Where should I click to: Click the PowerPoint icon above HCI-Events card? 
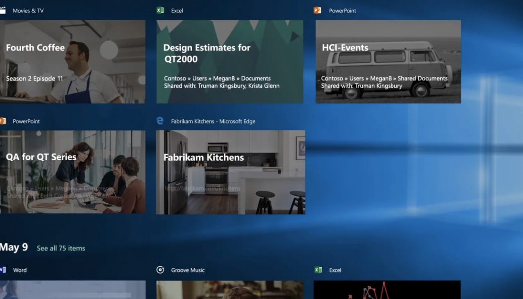[x=317, y=10]
